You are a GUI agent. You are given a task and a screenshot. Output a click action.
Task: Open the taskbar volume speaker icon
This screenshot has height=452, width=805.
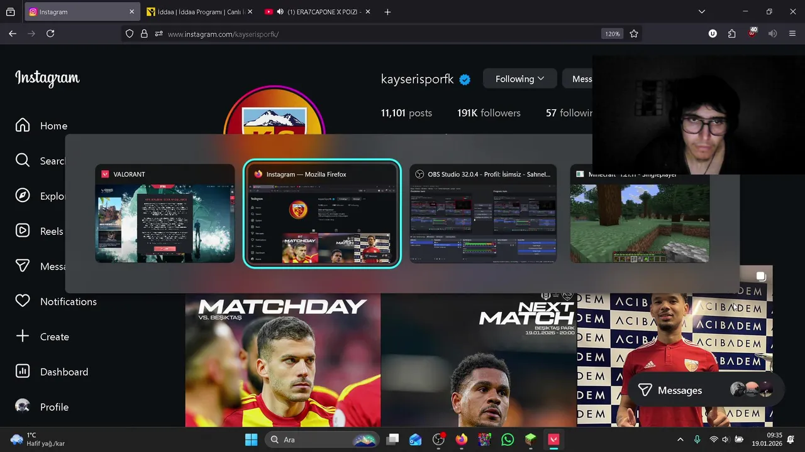coord(725,439)
